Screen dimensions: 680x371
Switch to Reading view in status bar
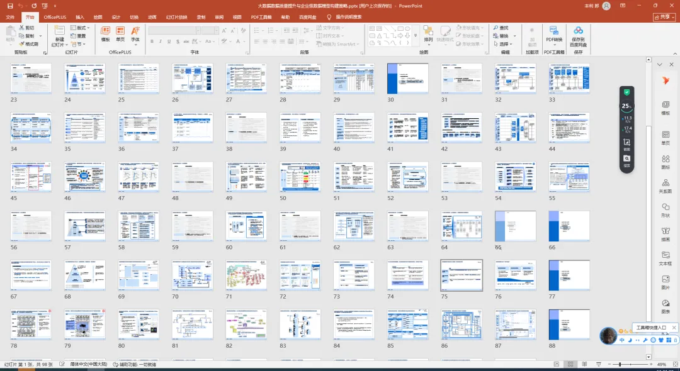(x=584, y=365)
